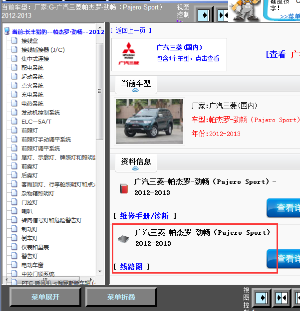The image size is (300, 311).
Task: Click tree horizontal scrollbar left arrow
Action: point(6,280)
